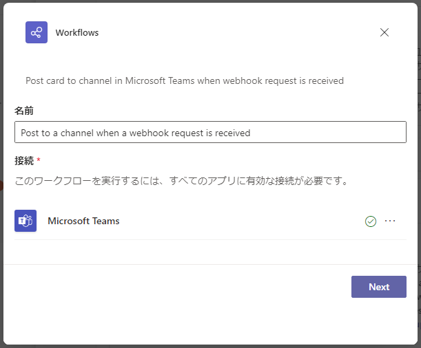This screenshot has height=348, width=421.
Task: Click the Next button
Action: click(x=378, y=287)
